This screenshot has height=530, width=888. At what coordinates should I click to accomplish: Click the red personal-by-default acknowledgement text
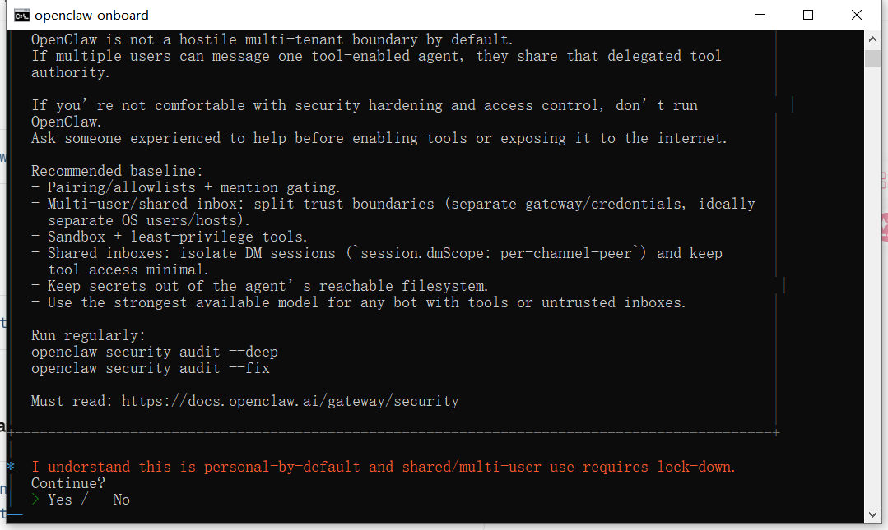point(383,467)
